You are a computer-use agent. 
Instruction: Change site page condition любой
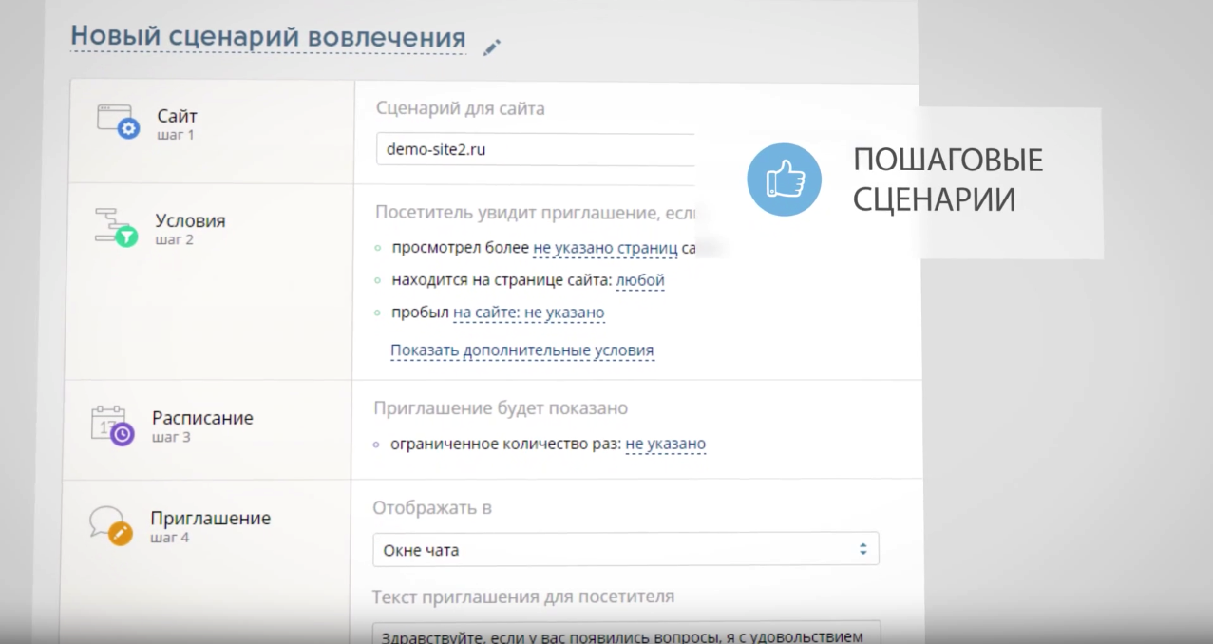coord(639,280)
